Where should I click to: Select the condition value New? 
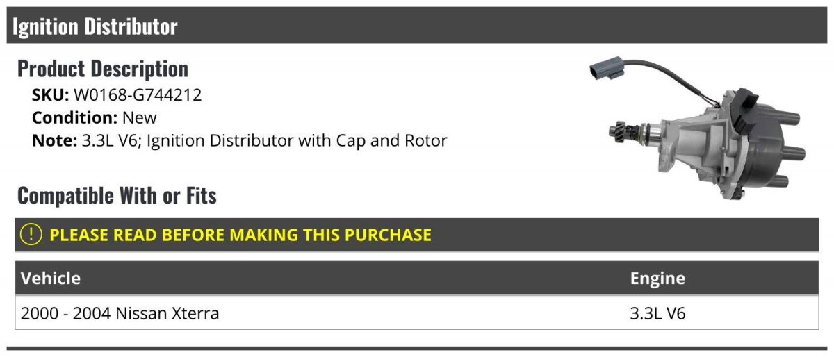[x=140, y=118]
